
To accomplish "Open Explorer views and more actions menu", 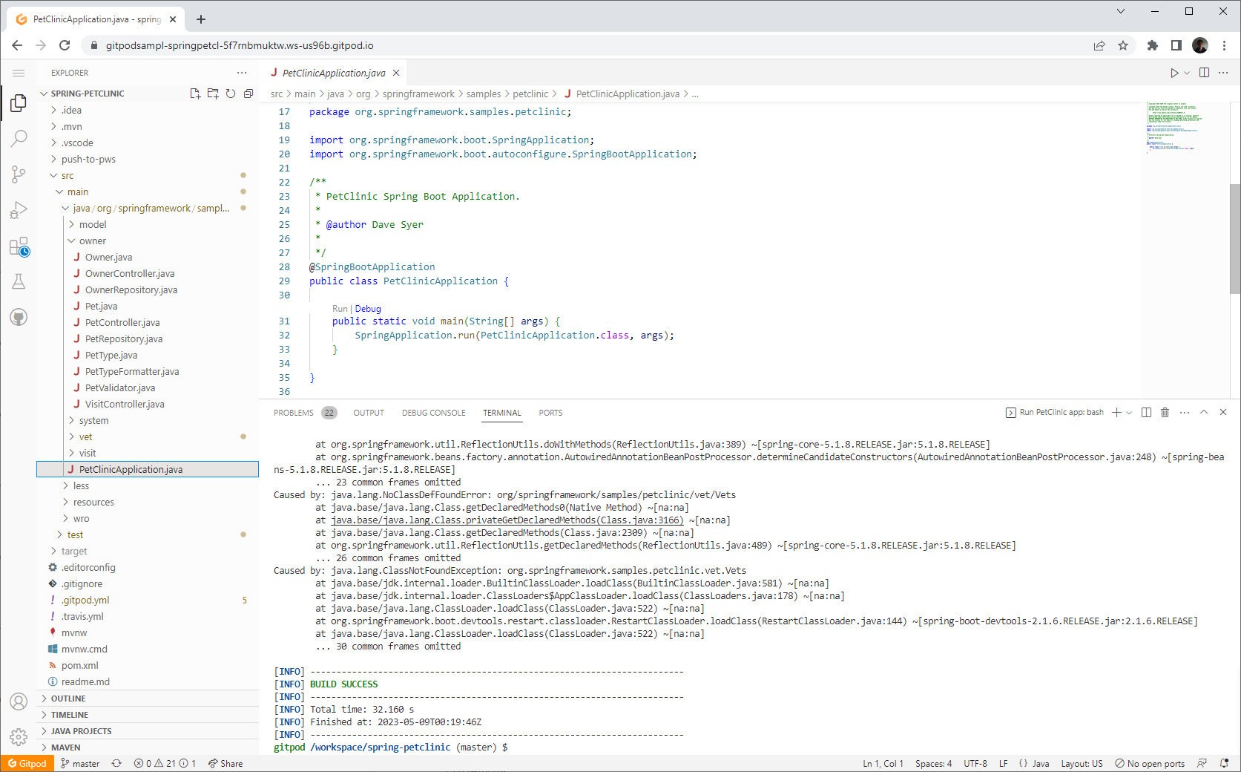I will tap(242, 73).
